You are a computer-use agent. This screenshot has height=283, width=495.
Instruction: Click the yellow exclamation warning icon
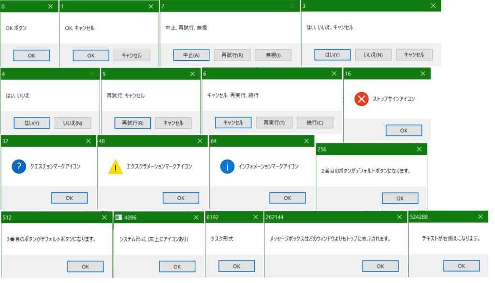pyautogui.click(x=116, y=167)
